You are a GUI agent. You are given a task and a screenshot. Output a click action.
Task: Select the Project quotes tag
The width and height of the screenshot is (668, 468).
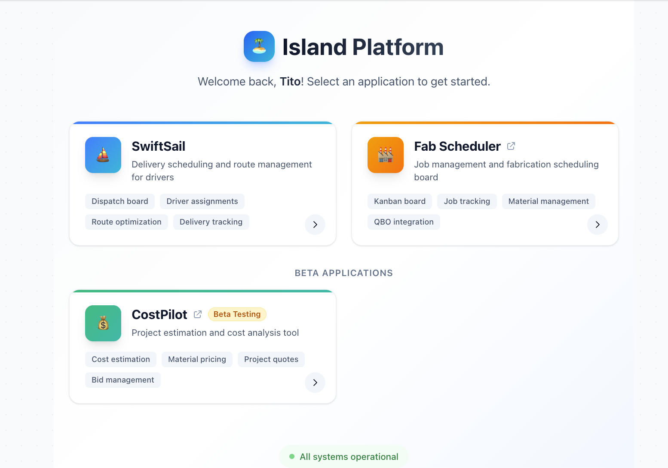coord(271,359)
